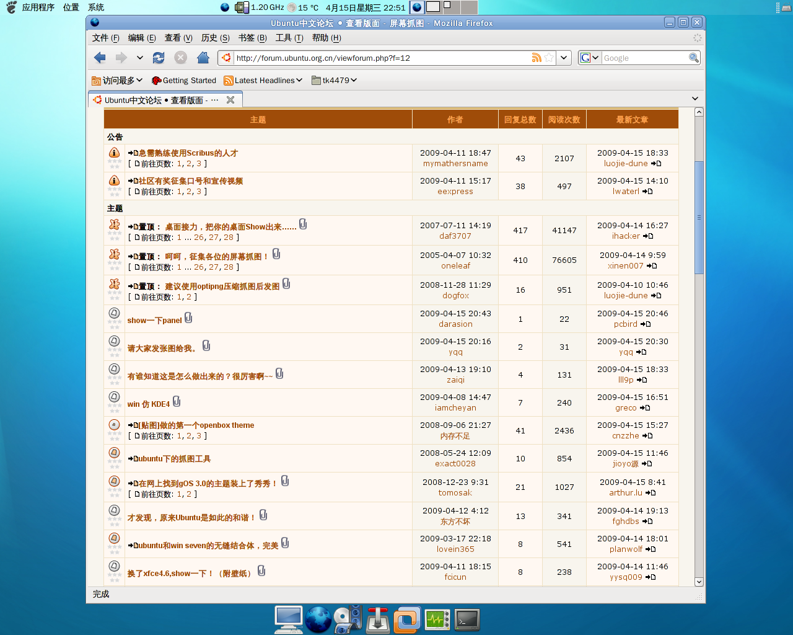Expand the tk4479 bookmark folder
The image size is (793, 635).
(x=335, y=81)
